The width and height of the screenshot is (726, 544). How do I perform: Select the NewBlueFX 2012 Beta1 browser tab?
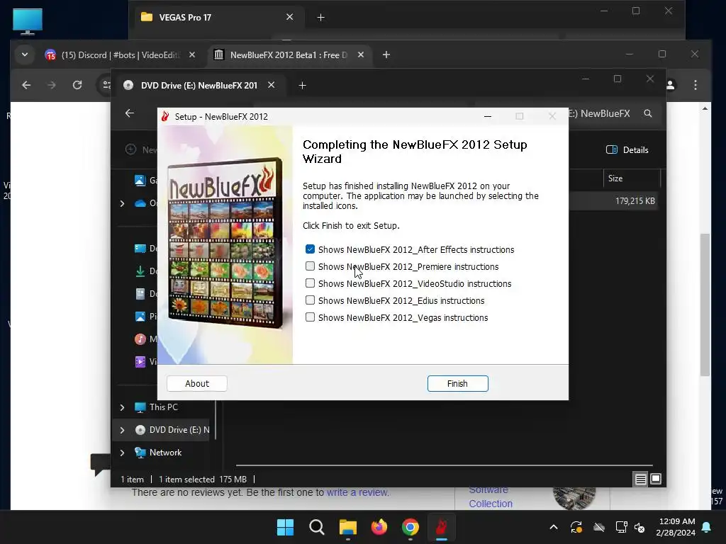point(288,55)
